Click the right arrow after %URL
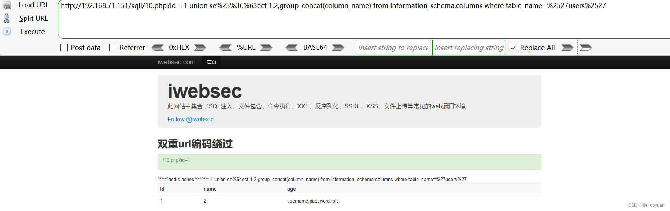Screen dimensions: 670x211 (266, 48)
